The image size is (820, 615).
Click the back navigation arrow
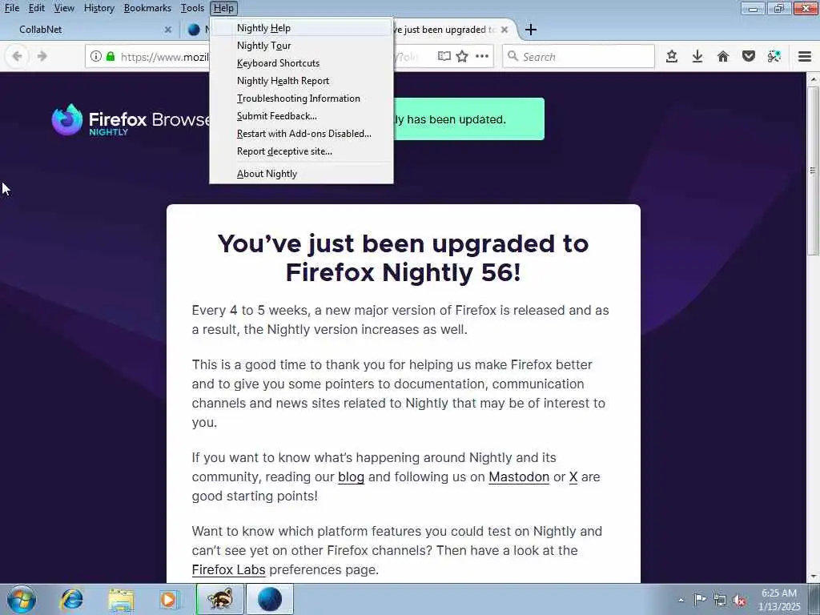[17, 57]
